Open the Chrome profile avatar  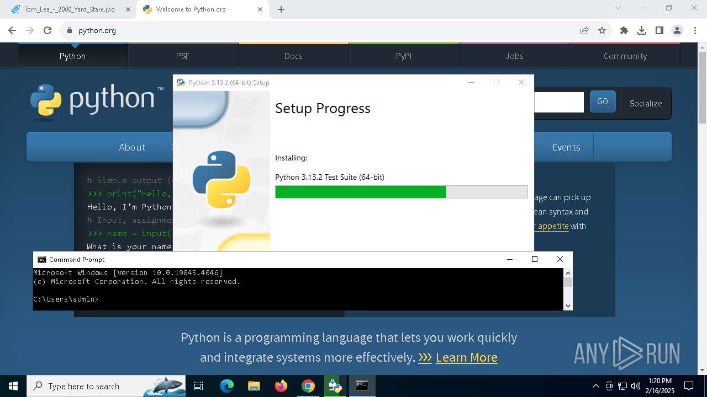(677, 30)
